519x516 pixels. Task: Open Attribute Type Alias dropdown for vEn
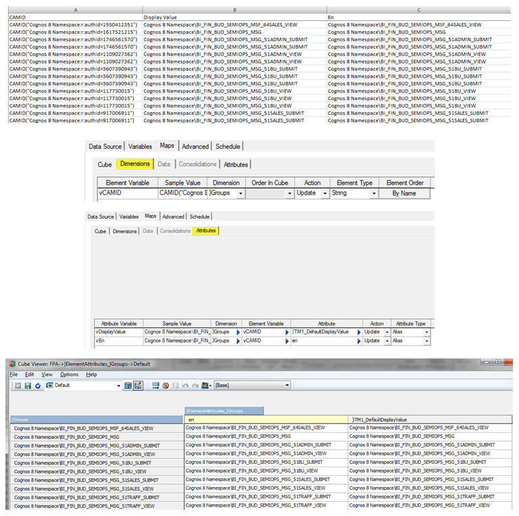tap(426, 341)
